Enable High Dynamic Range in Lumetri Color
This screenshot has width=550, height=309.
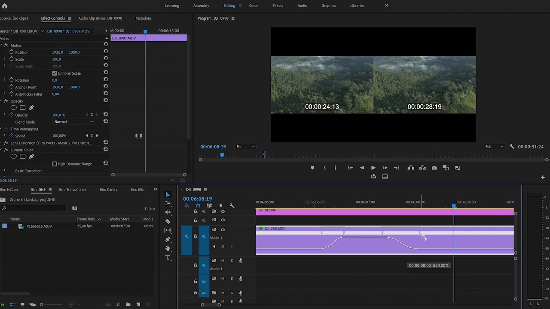[x=55, y=164]
